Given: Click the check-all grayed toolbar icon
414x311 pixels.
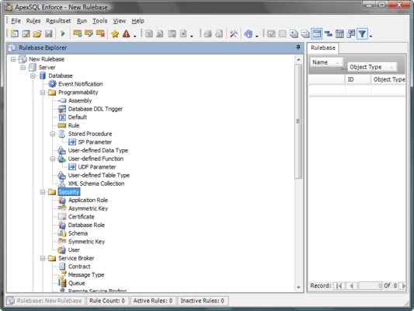Looking at the screenshot, I should [271, 34].
